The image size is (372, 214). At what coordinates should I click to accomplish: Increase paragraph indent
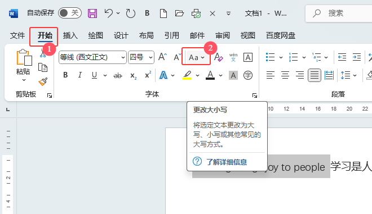(357, 57)
